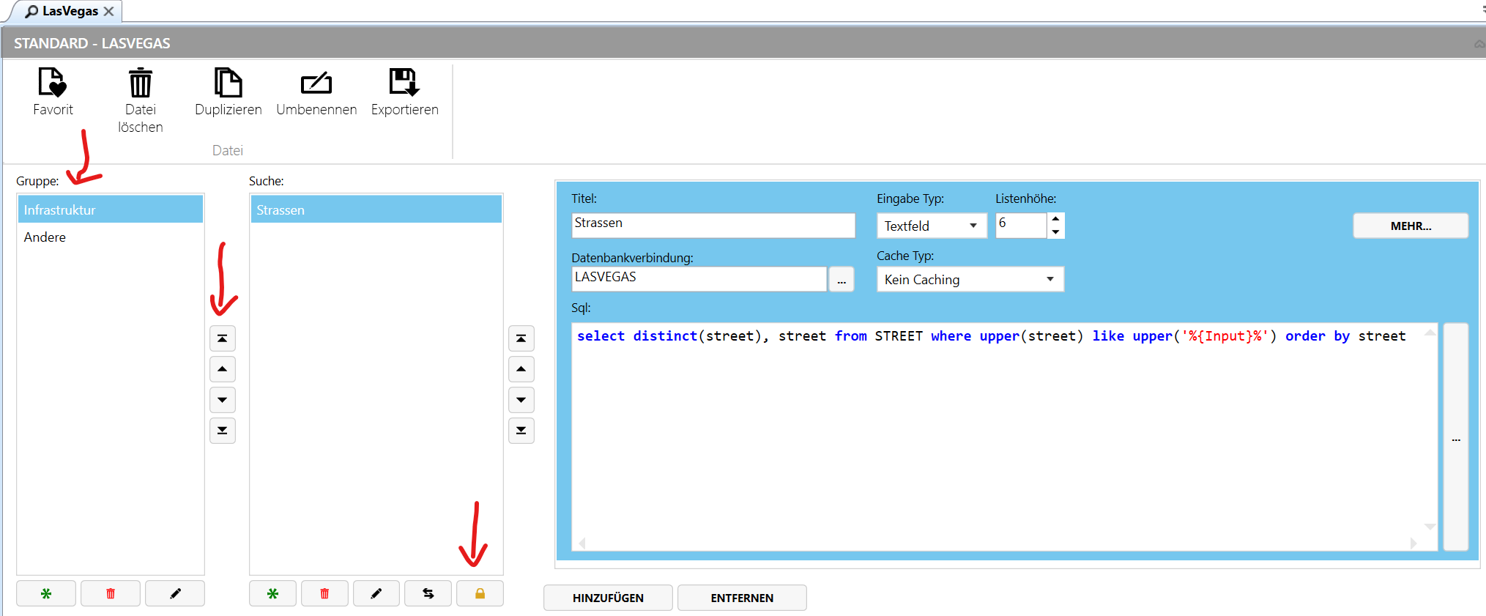This screenshot has width=1486, height=616.
Task: Click the swap arrows button under Suche
Action: [428, 593]
